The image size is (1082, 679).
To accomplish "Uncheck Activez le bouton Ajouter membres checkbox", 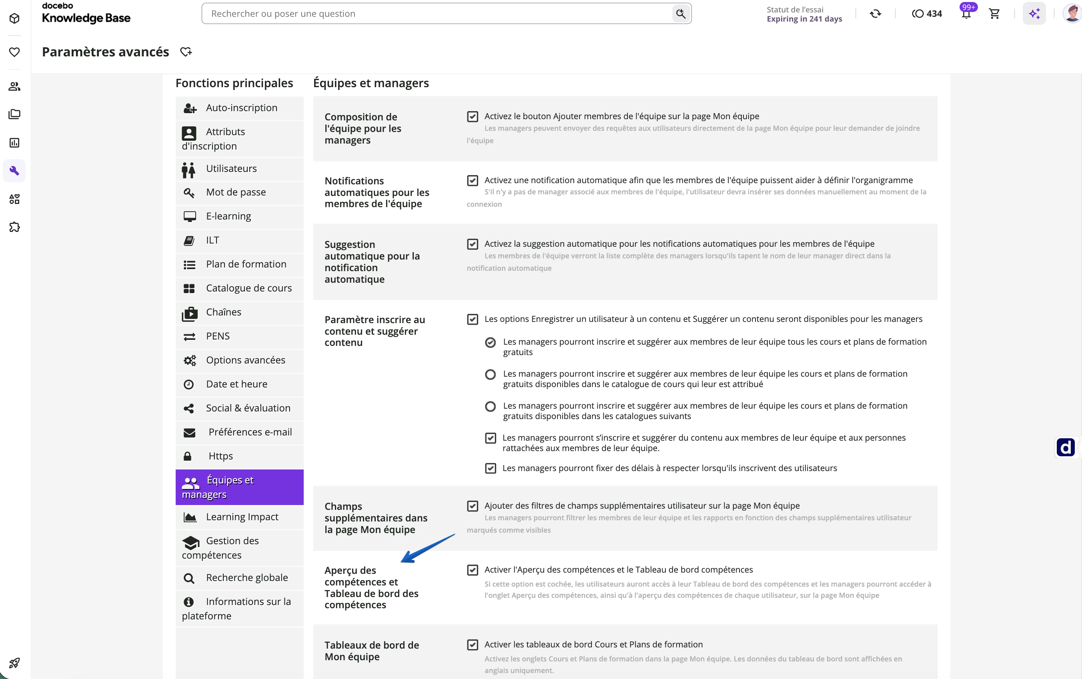I will point(472,117).
